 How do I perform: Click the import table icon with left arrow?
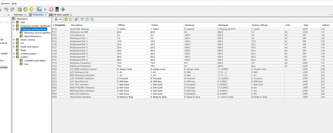click(x=92, y=19)
